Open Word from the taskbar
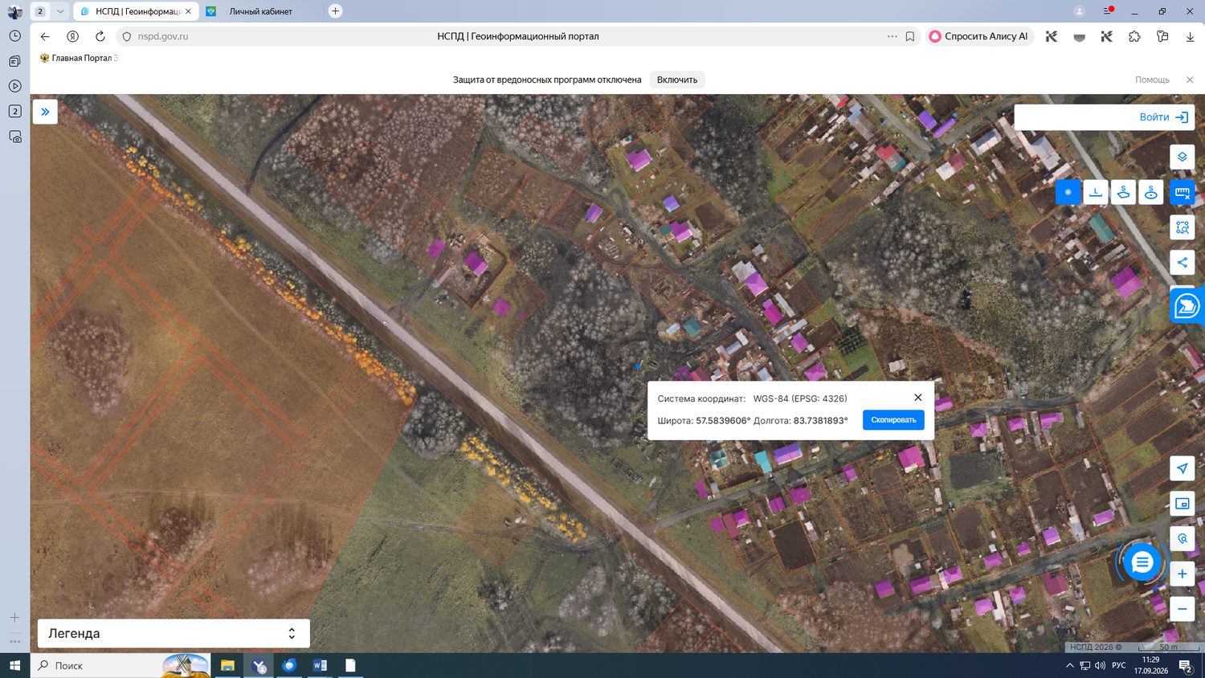Viewport: 1205px width, 678px height. point(320,665)
